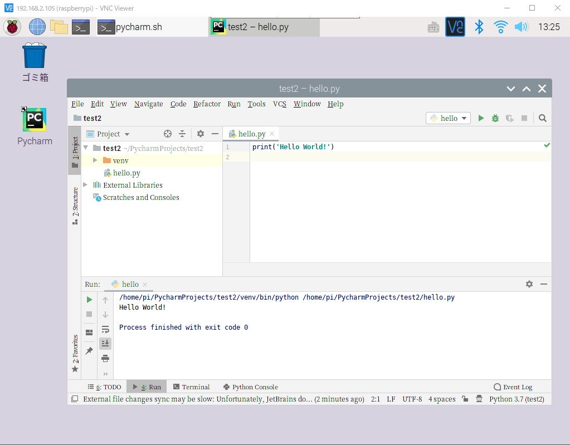Open the VCS menu

(280, 104)
